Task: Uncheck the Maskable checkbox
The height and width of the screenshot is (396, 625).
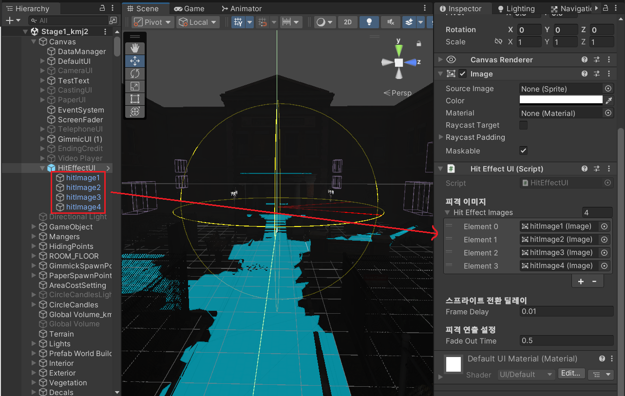Action: click(x=523, y=151)
